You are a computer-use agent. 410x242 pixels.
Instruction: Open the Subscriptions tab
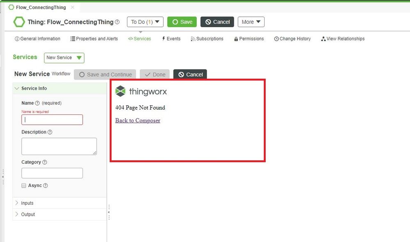click(207, 39)
